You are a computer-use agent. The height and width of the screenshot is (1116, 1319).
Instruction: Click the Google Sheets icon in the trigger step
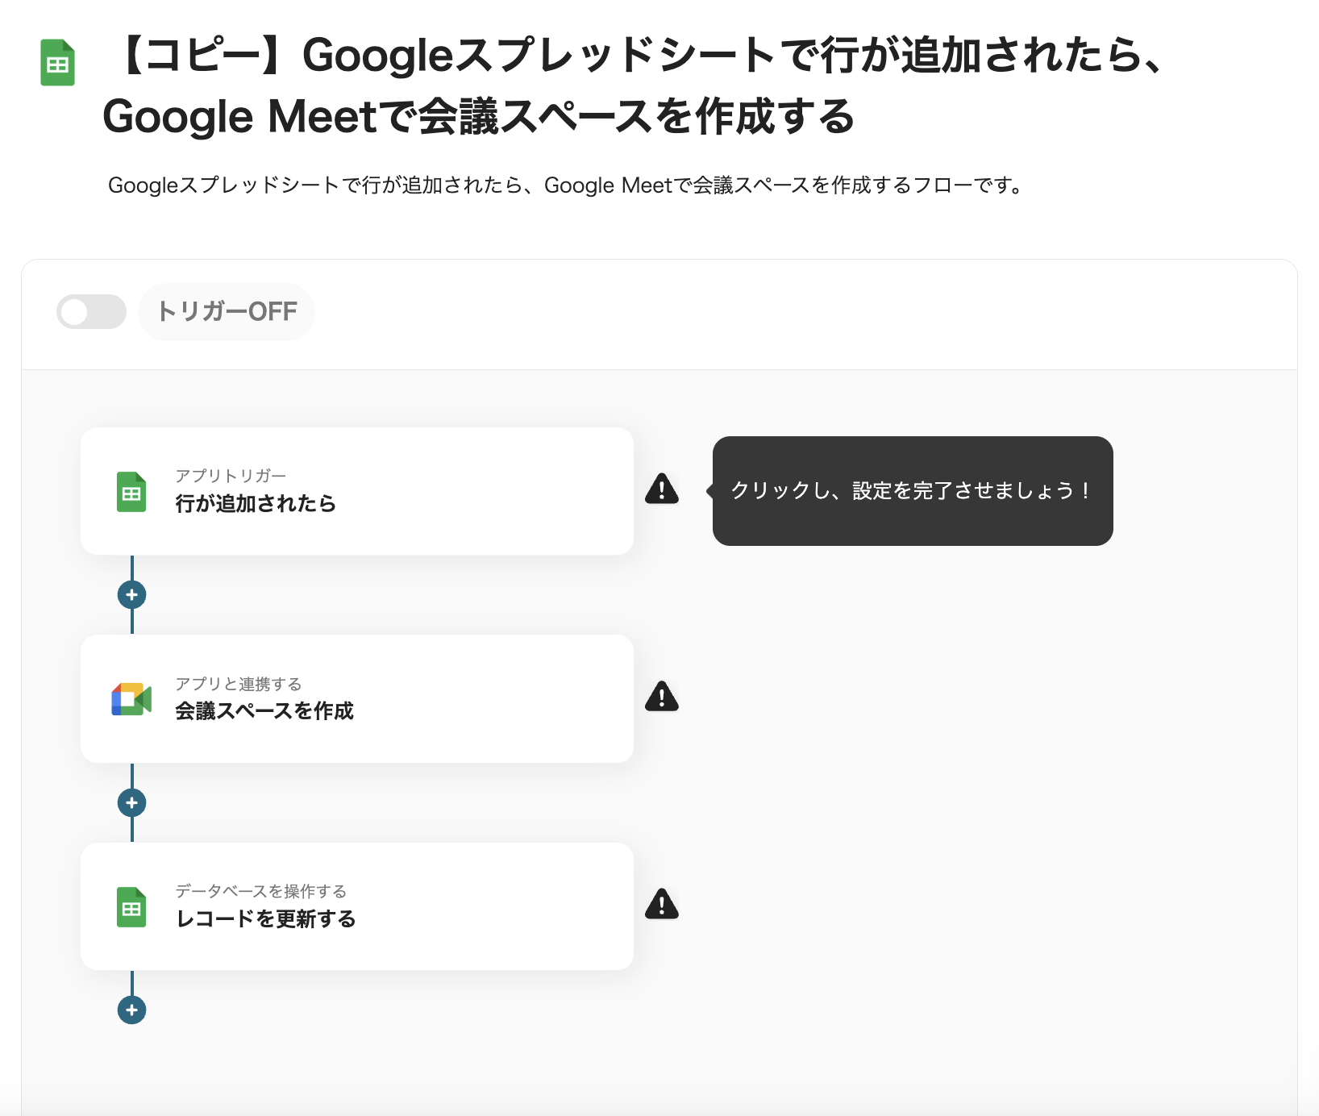click(131, 492)
